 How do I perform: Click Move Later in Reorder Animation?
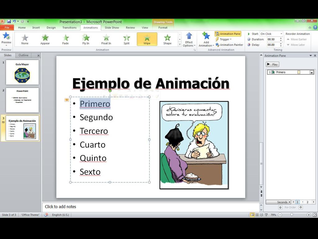click(x=296, y=45)
